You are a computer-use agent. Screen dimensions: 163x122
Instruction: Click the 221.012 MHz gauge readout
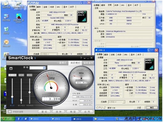[81, 83]
